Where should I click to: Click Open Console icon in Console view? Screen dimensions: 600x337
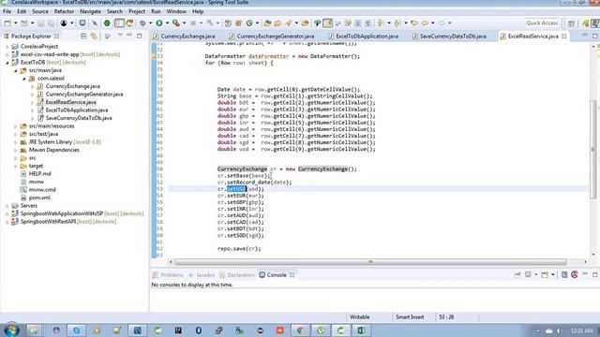(545, 274)
